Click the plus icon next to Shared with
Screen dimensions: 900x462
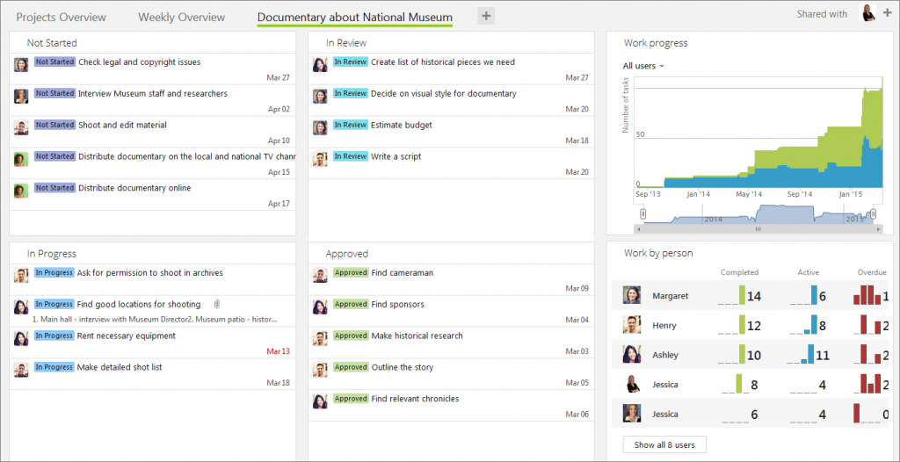point(887,13)
